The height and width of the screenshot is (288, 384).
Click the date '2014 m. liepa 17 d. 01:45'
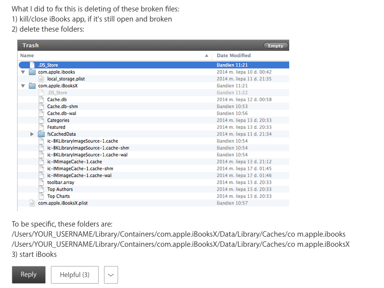pyautogui.click(x=244, y=169)
